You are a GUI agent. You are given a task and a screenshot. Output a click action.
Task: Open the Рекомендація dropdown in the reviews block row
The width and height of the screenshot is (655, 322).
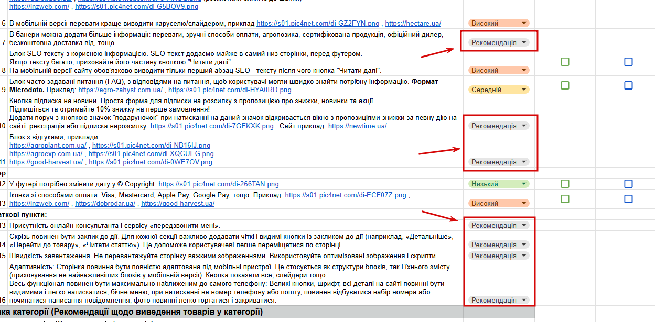point(499,162)
